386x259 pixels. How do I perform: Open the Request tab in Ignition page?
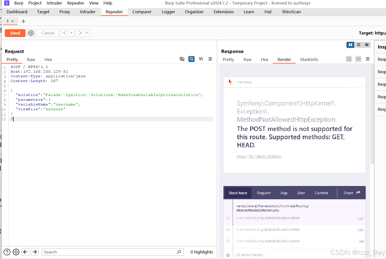tap(264, 193)
